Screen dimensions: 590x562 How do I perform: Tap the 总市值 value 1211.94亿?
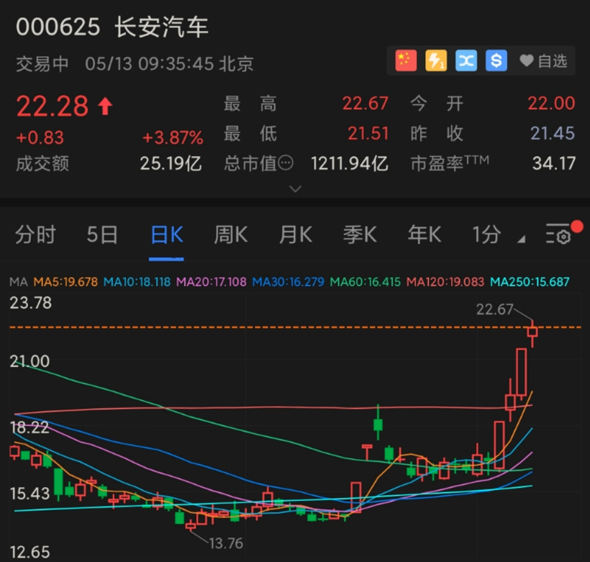tap(349, 164)
